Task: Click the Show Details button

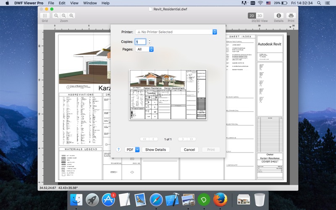Action: click(155, 150)
